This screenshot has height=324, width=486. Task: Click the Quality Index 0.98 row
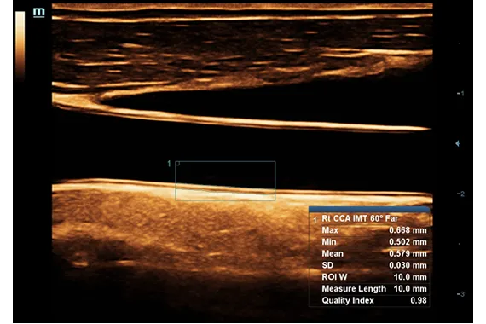click(x=374, y=300)
